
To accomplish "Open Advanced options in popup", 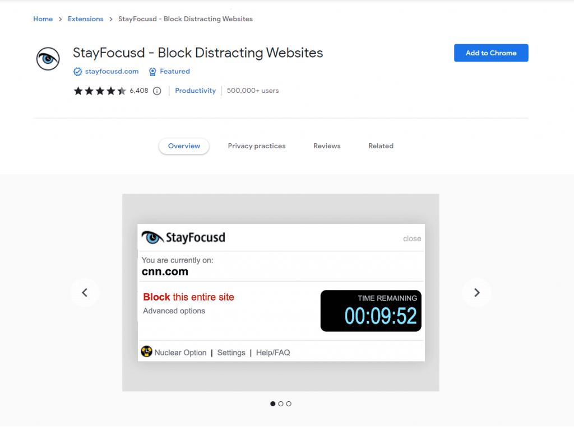I will [174, 311].
